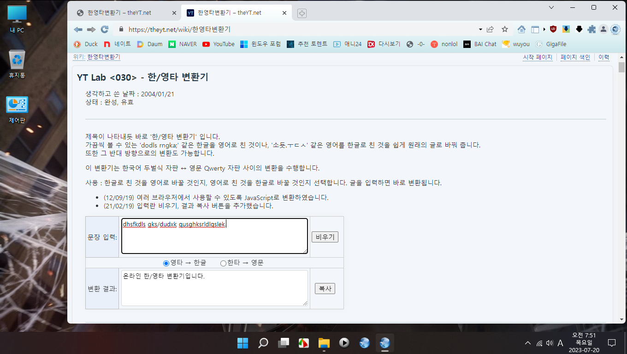627x354 pixels.
Task: Click into the 변환 결과 text area
Action: point(214,288)
